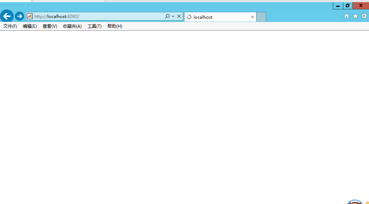369x204 pixels.
Task: Click the page favicon in the address bar
Action: pos(30,16)
